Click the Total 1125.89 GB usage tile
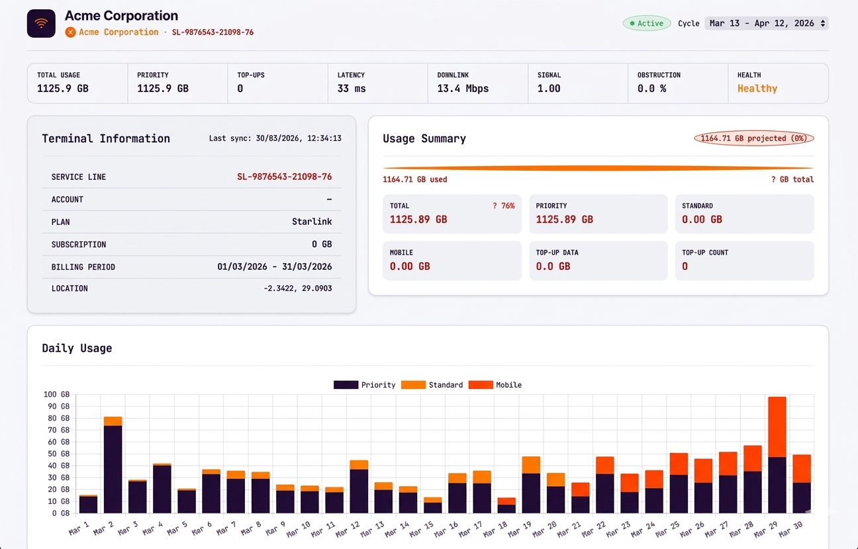Image resolution: width=858 pixels, height=549 pixels. 452,214
